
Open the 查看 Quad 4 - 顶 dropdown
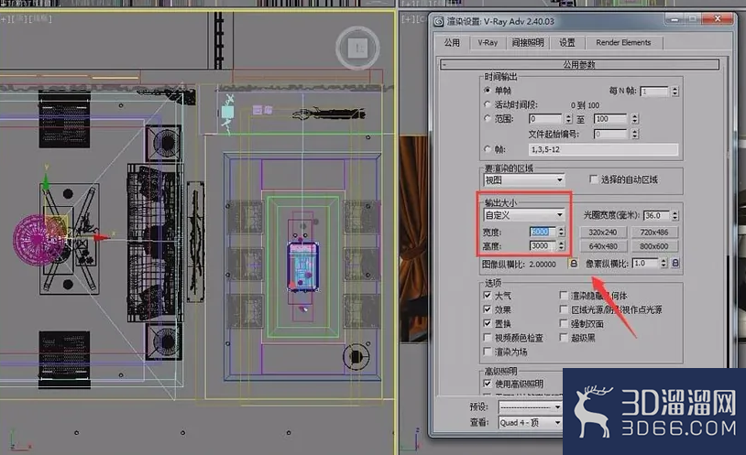530,422
